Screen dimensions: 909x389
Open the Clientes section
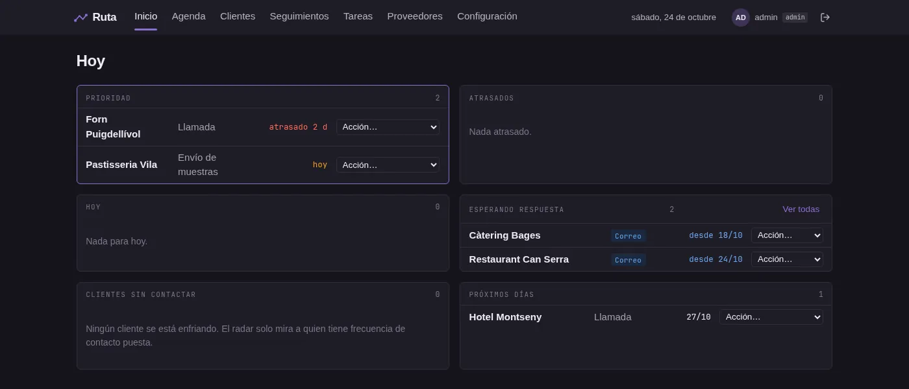(x=238, y=16)
